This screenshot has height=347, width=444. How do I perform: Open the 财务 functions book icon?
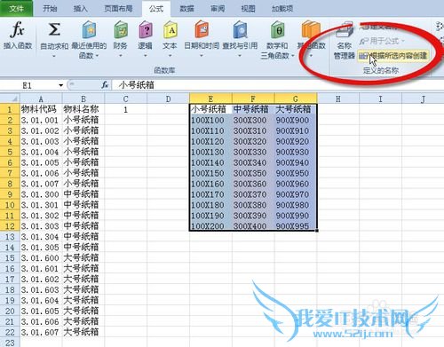click(121, 30)
